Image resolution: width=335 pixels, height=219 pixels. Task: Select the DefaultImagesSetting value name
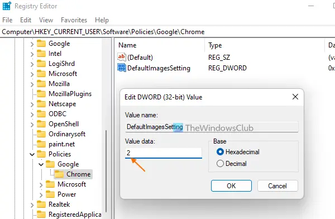159,68
